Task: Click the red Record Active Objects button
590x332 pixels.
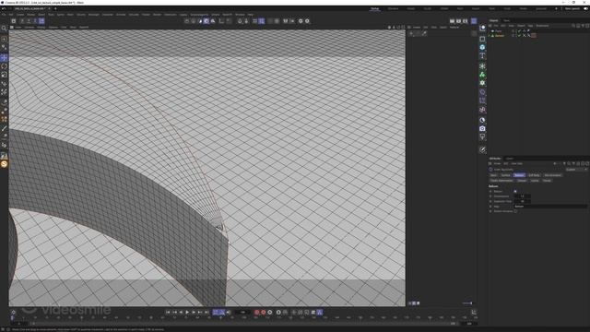Action: pyautogui.click(x=257, y=312)
